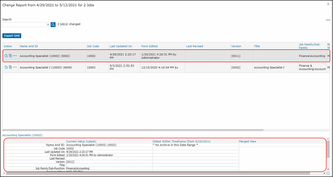Open the top-right ellipsis options menu

point(328,20)
